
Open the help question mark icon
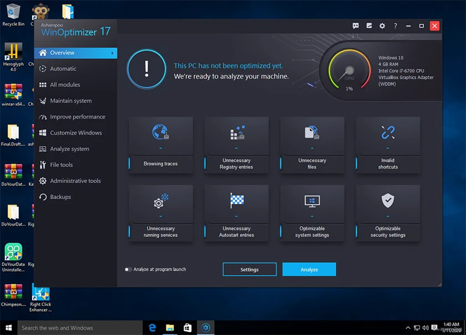(395, 26)
